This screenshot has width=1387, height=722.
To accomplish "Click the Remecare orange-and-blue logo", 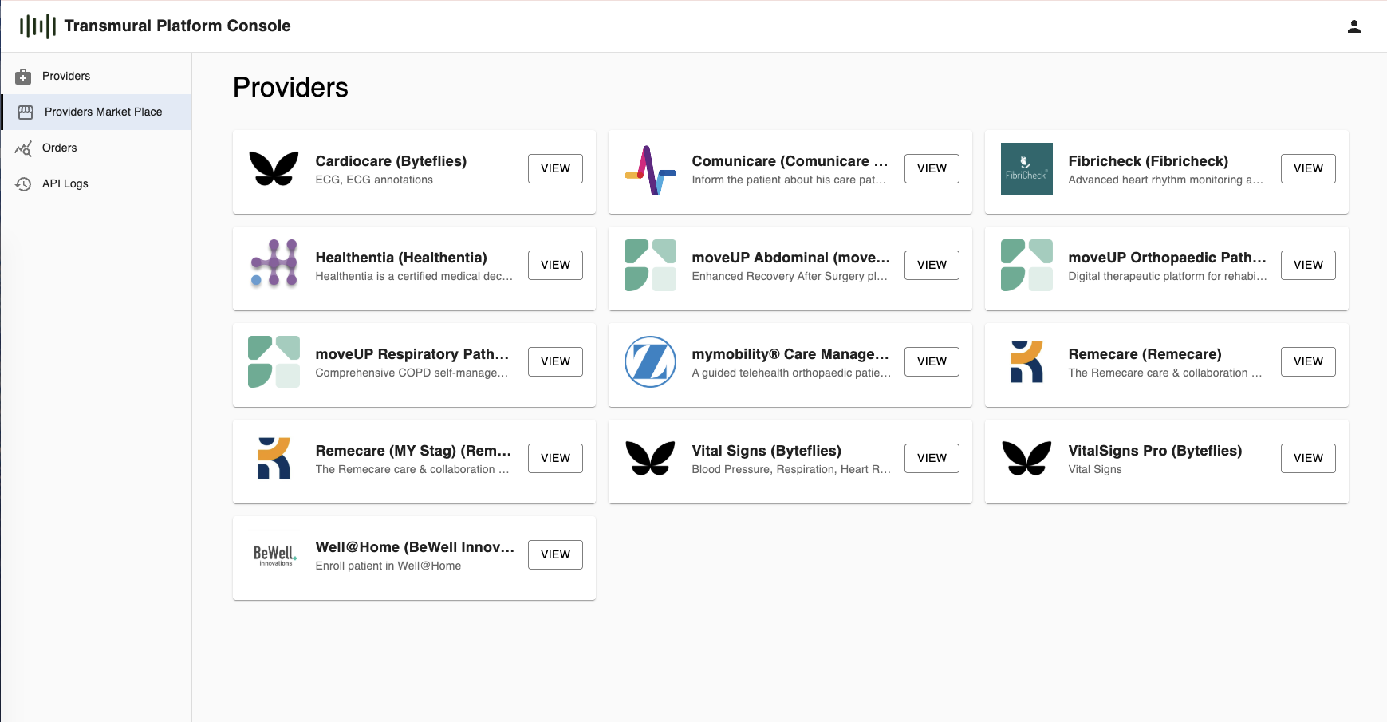I will 1026,361.
